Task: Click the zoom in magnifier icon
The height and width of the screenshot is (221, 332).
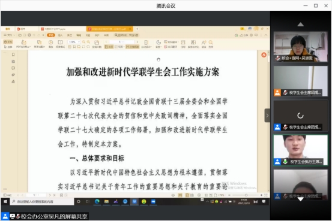Action: pyautogui.click(x=88, y=42)
